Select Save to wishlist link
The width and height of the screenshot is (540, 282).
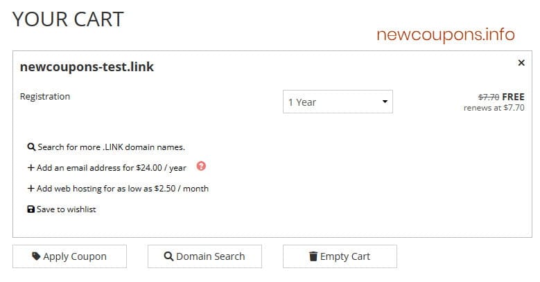(x=66, y=209)
